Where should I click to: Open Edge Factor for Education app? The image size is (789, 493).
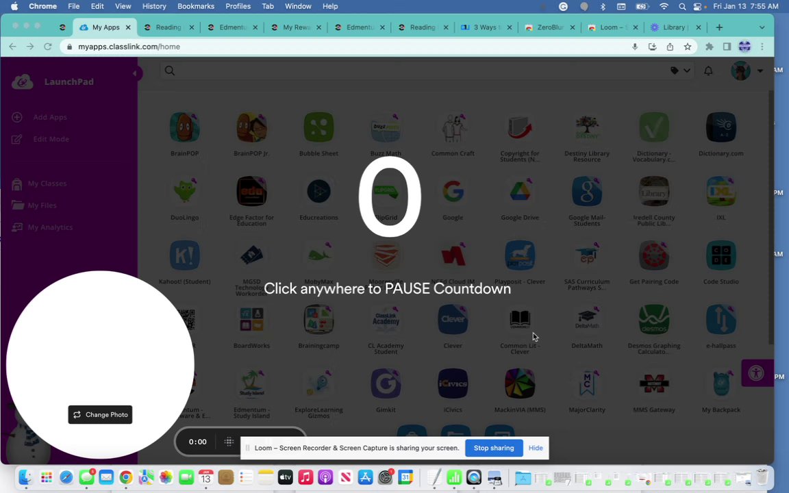(x=251, y=191)
